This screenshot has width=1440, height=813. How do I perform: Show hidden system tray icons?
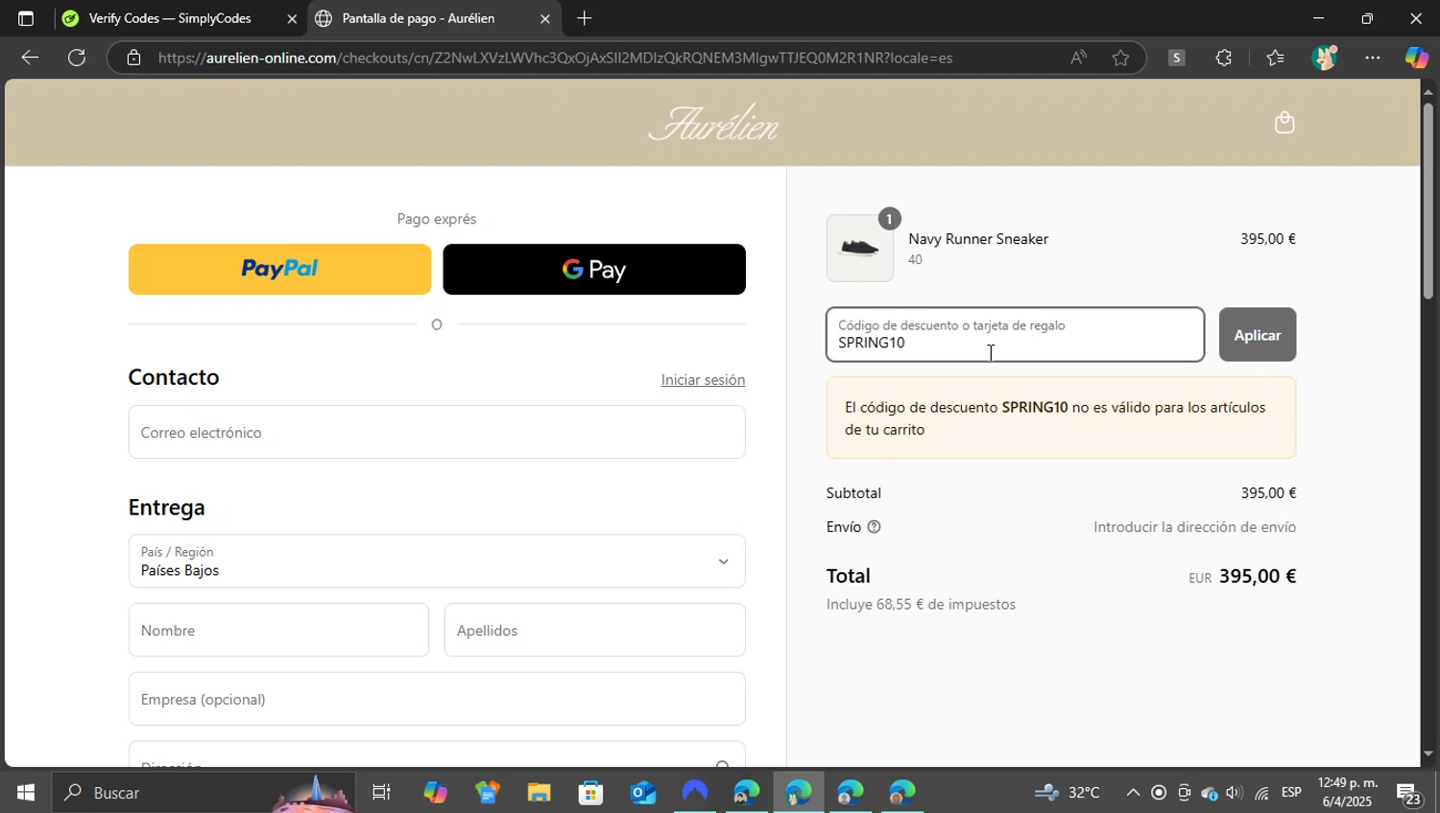[1133, 793]
